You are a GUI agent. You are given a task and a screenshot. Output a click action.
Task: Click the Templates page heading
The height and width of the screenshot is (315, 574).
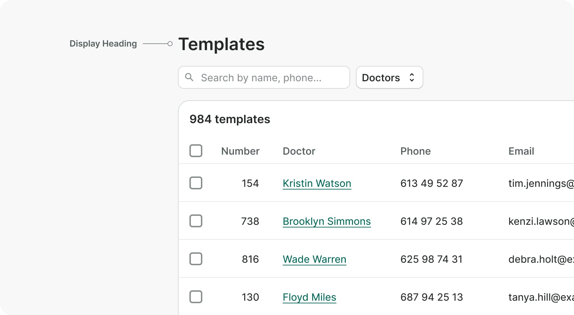click(x=221, y=44)
